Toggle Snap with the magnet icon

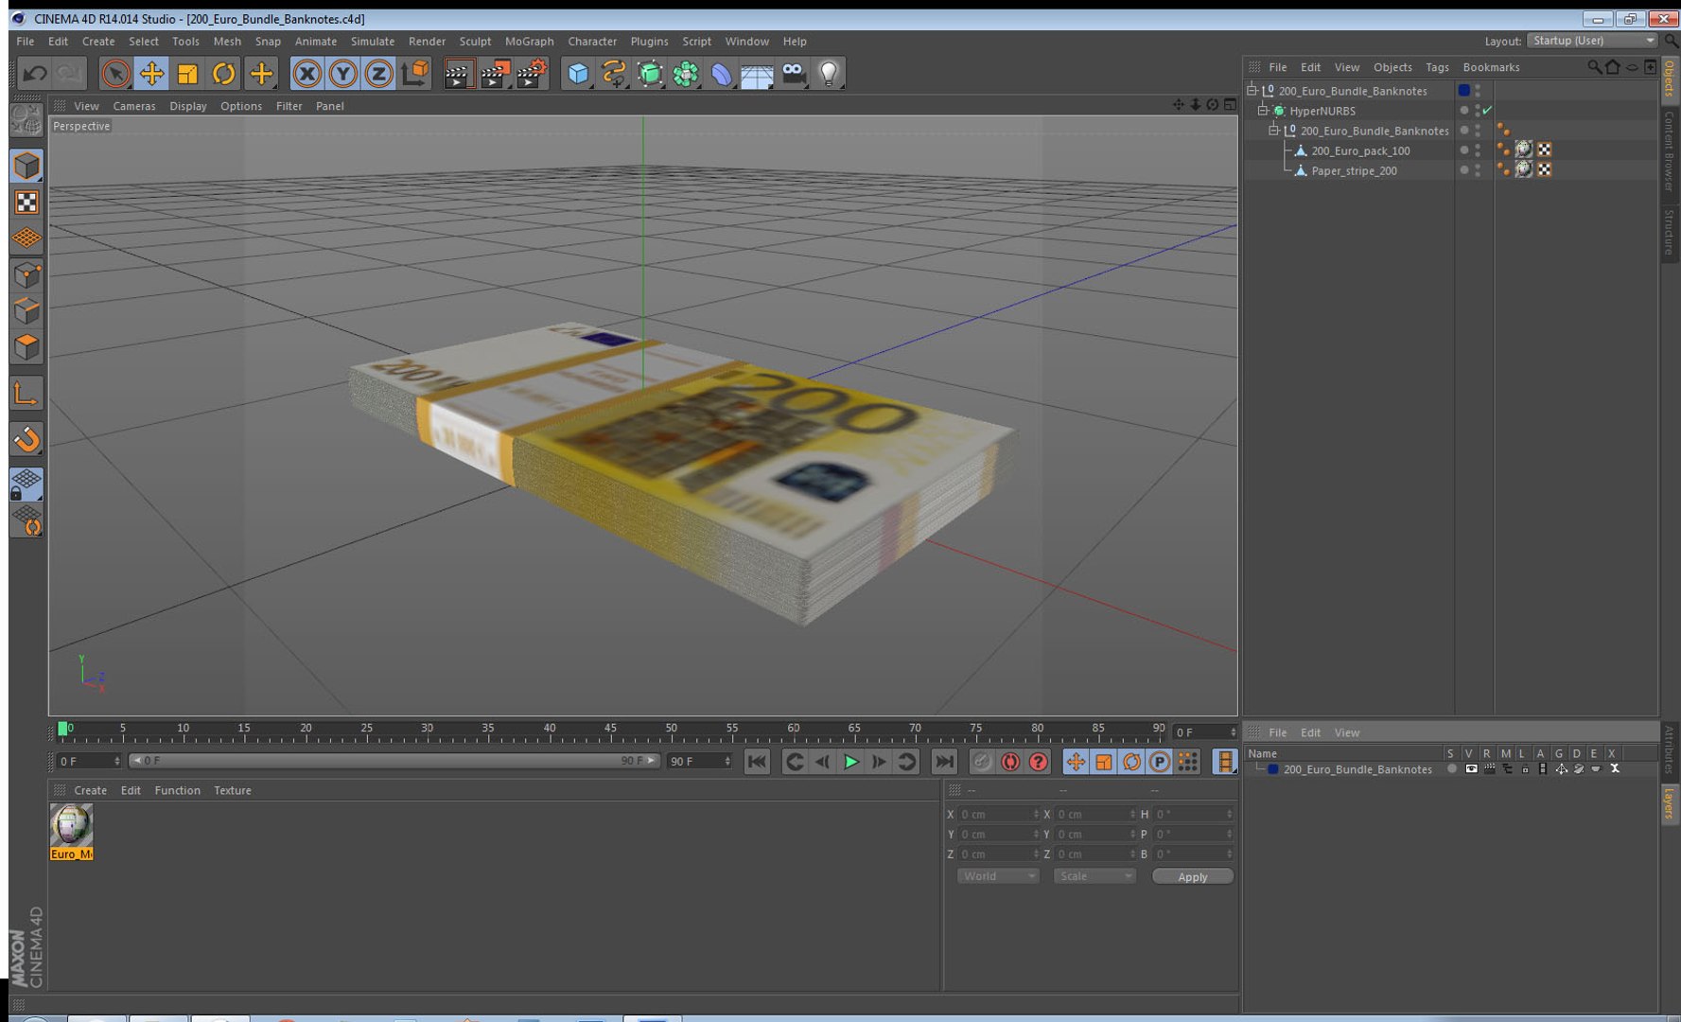click(x=26, y=438)
